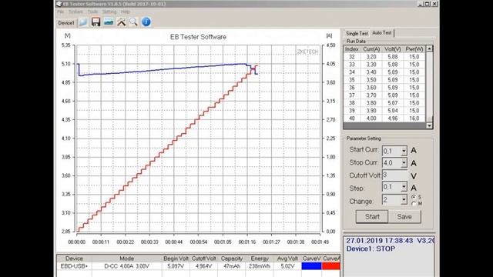The image size is (493, 277).
Task: Open the File menu
Action: click(x=60, y=12)
